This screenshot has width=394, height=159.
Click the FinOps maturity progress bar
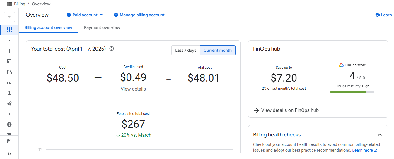click(x=352, y=92)
